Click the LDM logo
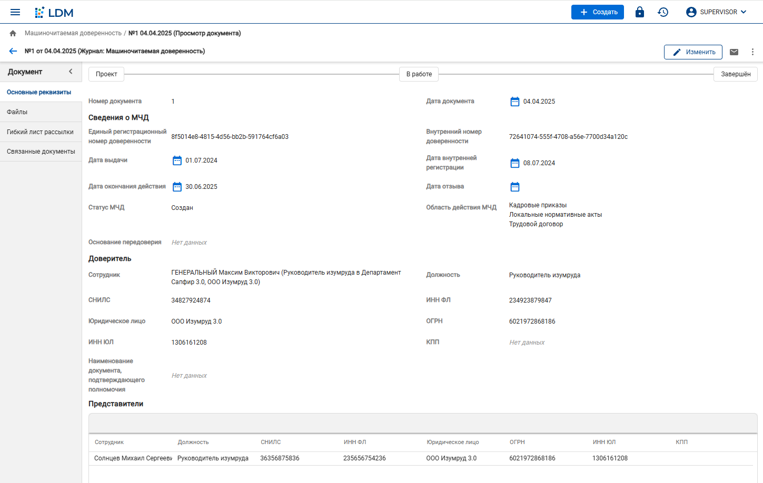 point(54,12)
